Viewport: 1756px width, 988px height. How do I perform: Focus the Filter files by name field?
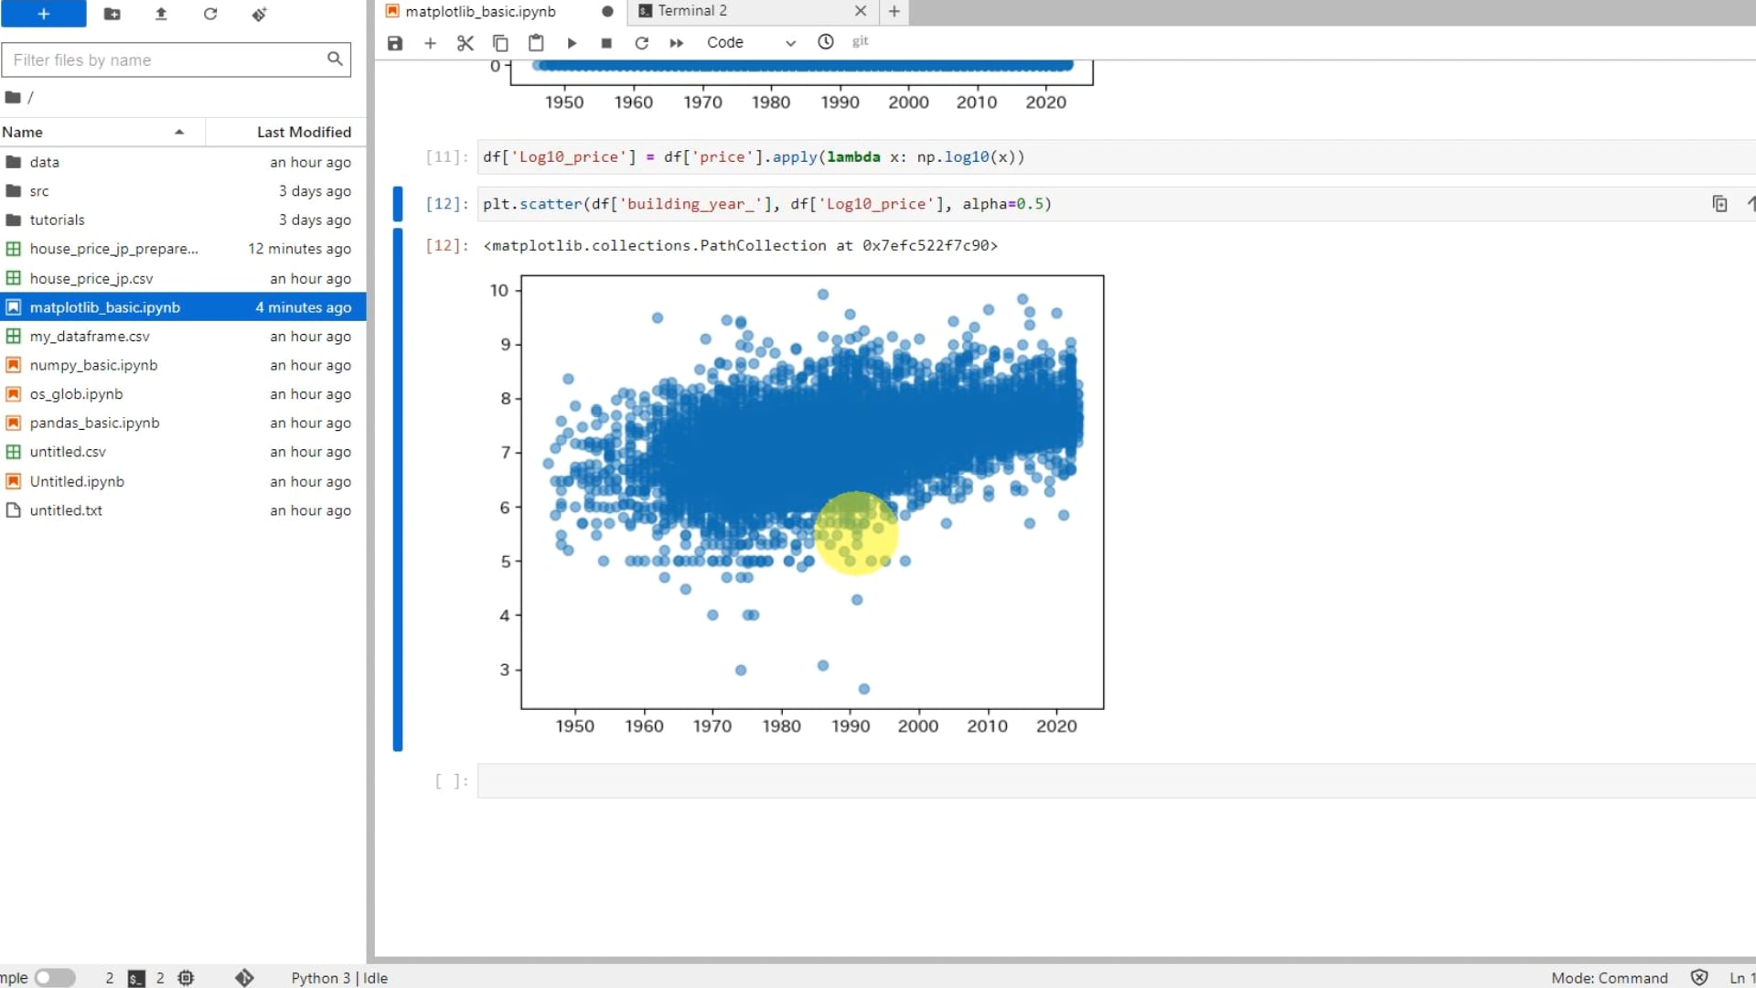[176, 59]
